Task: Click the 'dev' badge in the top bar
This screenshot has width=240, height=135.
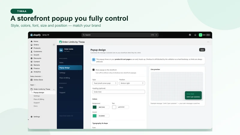Action: click(208, 35)
